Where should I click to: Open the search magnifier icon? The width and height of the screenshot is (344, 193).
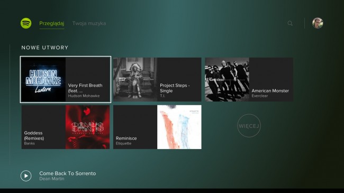click(x=290, y=23)
